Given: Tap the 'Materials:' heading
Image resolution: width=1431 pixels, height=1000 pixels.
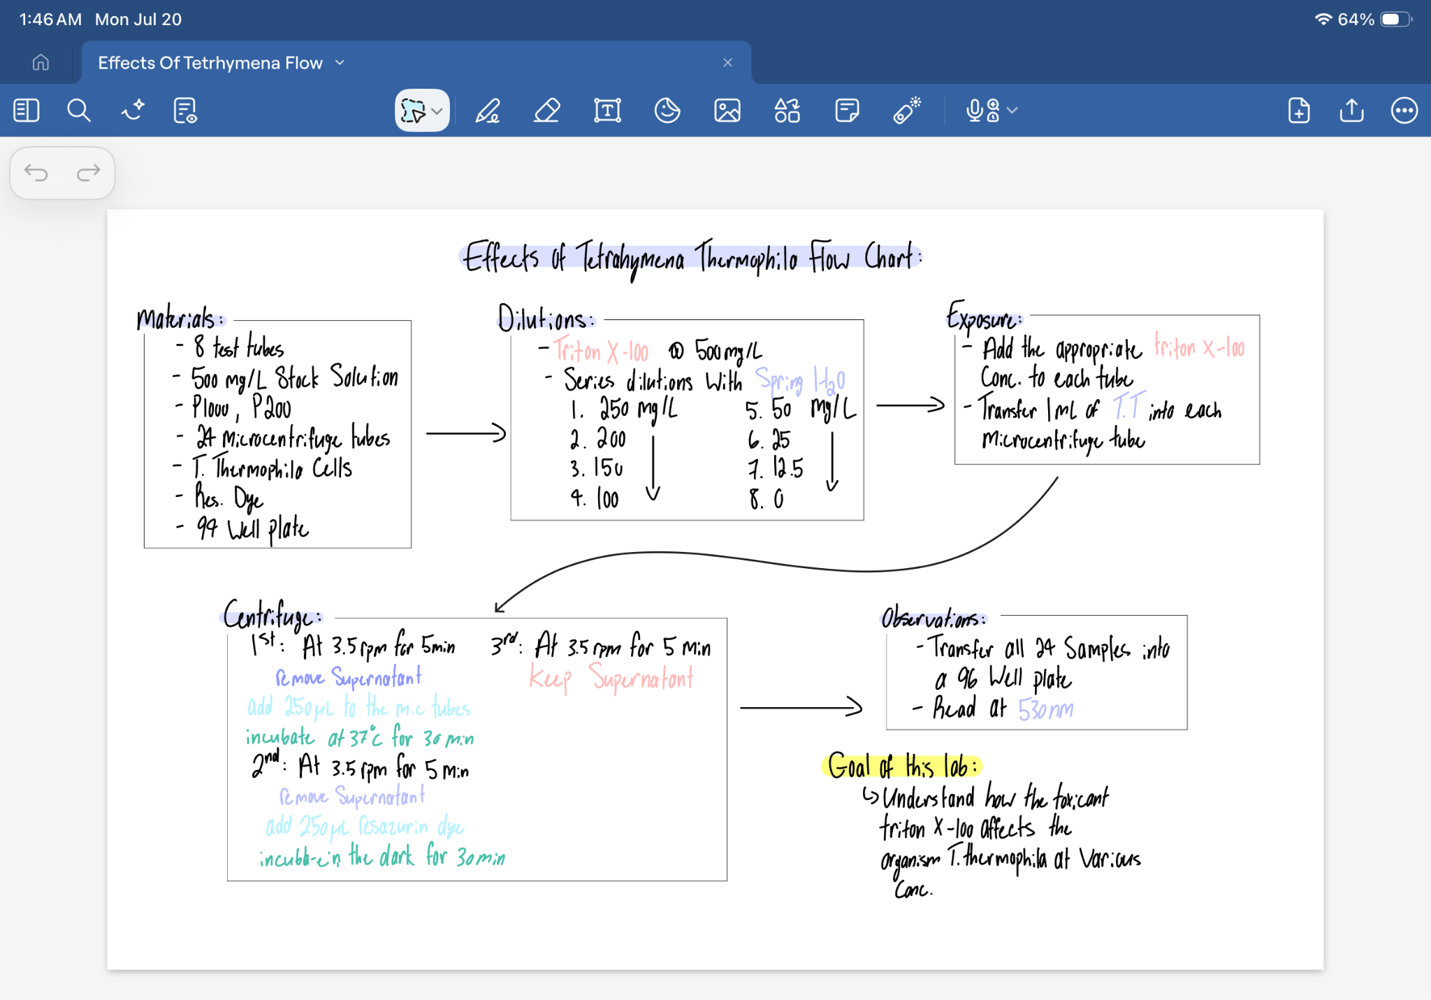Looking at the screenshot, I should [x=180, y=318].
